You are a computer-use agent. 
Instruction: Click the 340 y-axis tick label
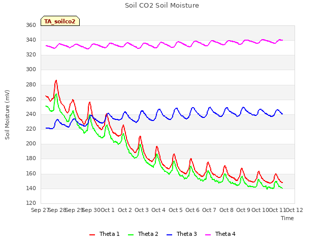(x=31, y=40)
